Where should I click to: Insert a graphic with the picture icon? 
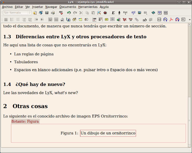[x=139, y=13]
